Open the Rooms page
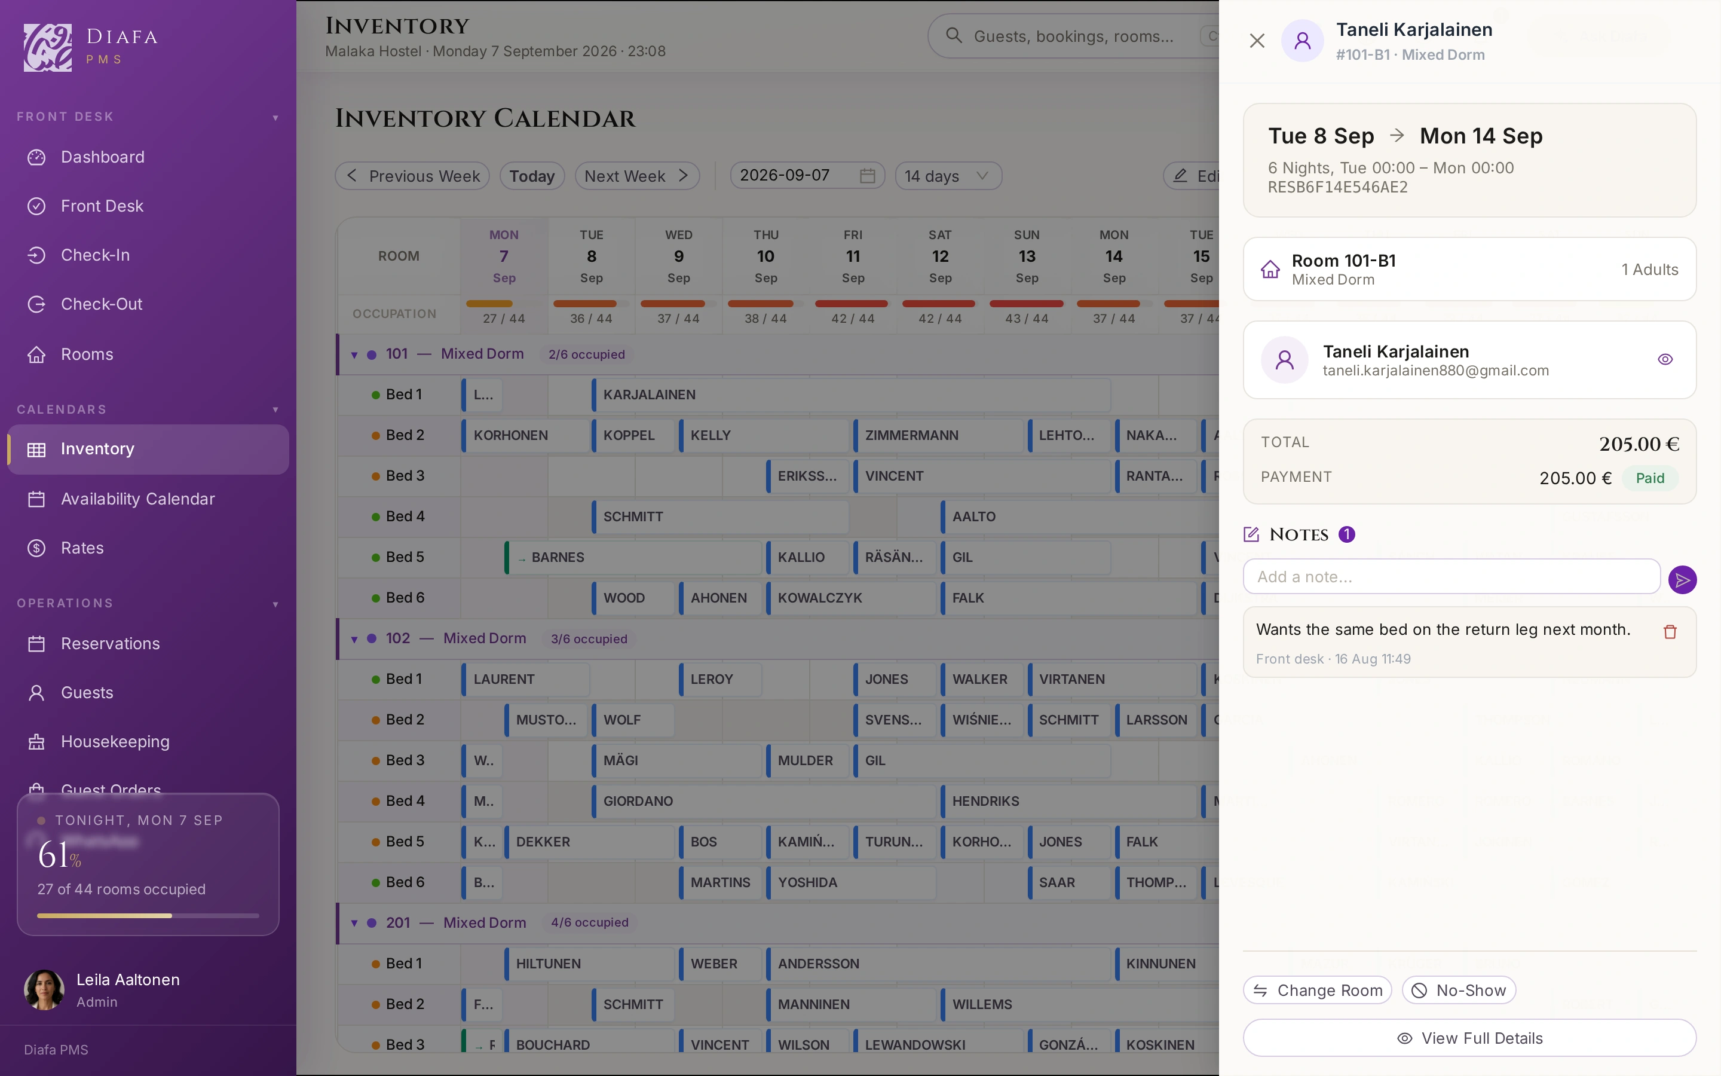 pyautogui.click(x=148, y=354)
